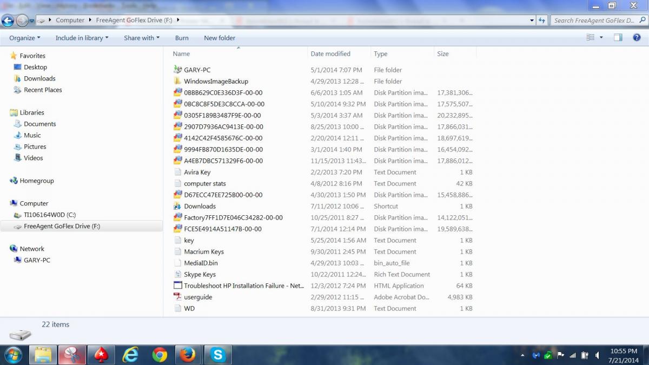This screenshot has width=649, height=365.
Task: Open address bar previous locations dropdown
Action: (x=532, y=21)
